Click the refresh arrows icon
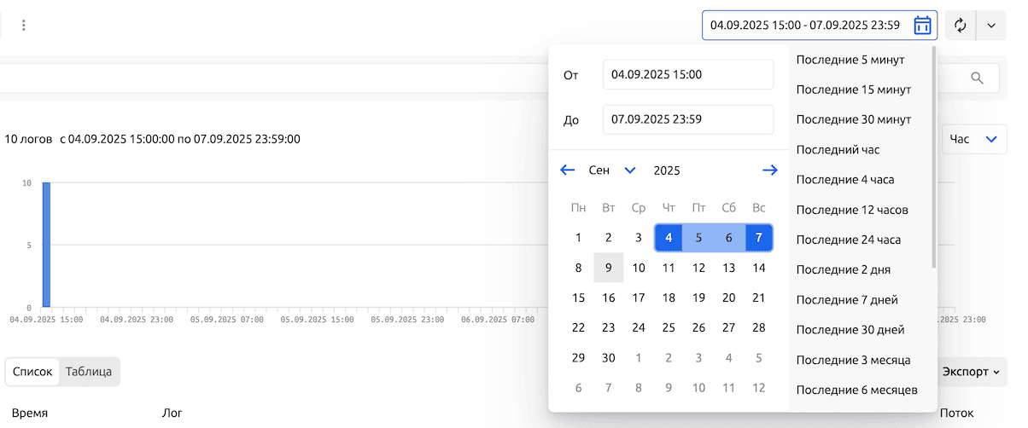1028x428 pixels. pyautogui.click(x=960, y=26)
